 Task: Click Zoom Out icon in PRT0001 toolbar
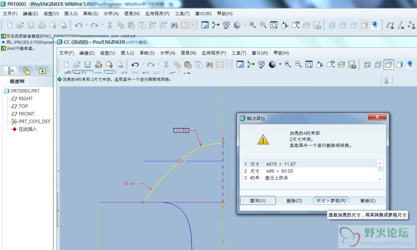point(263,25)
